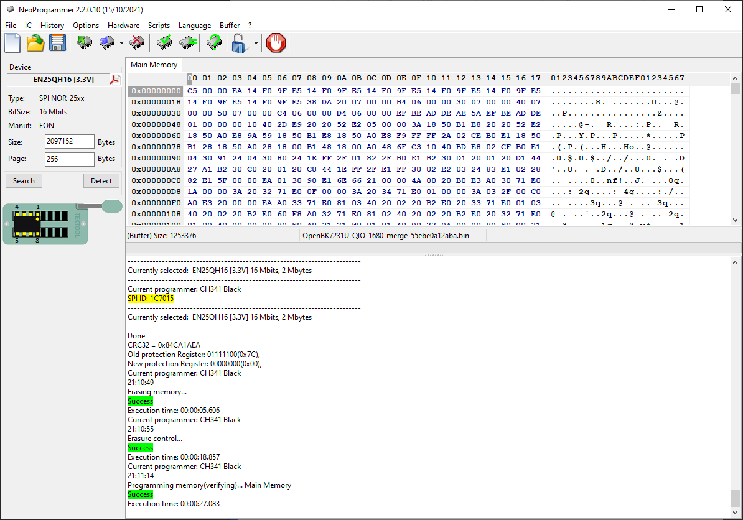Click hex editor scrollbar down arrow
This screenshot has width=743, height=520.
point(735,220)
